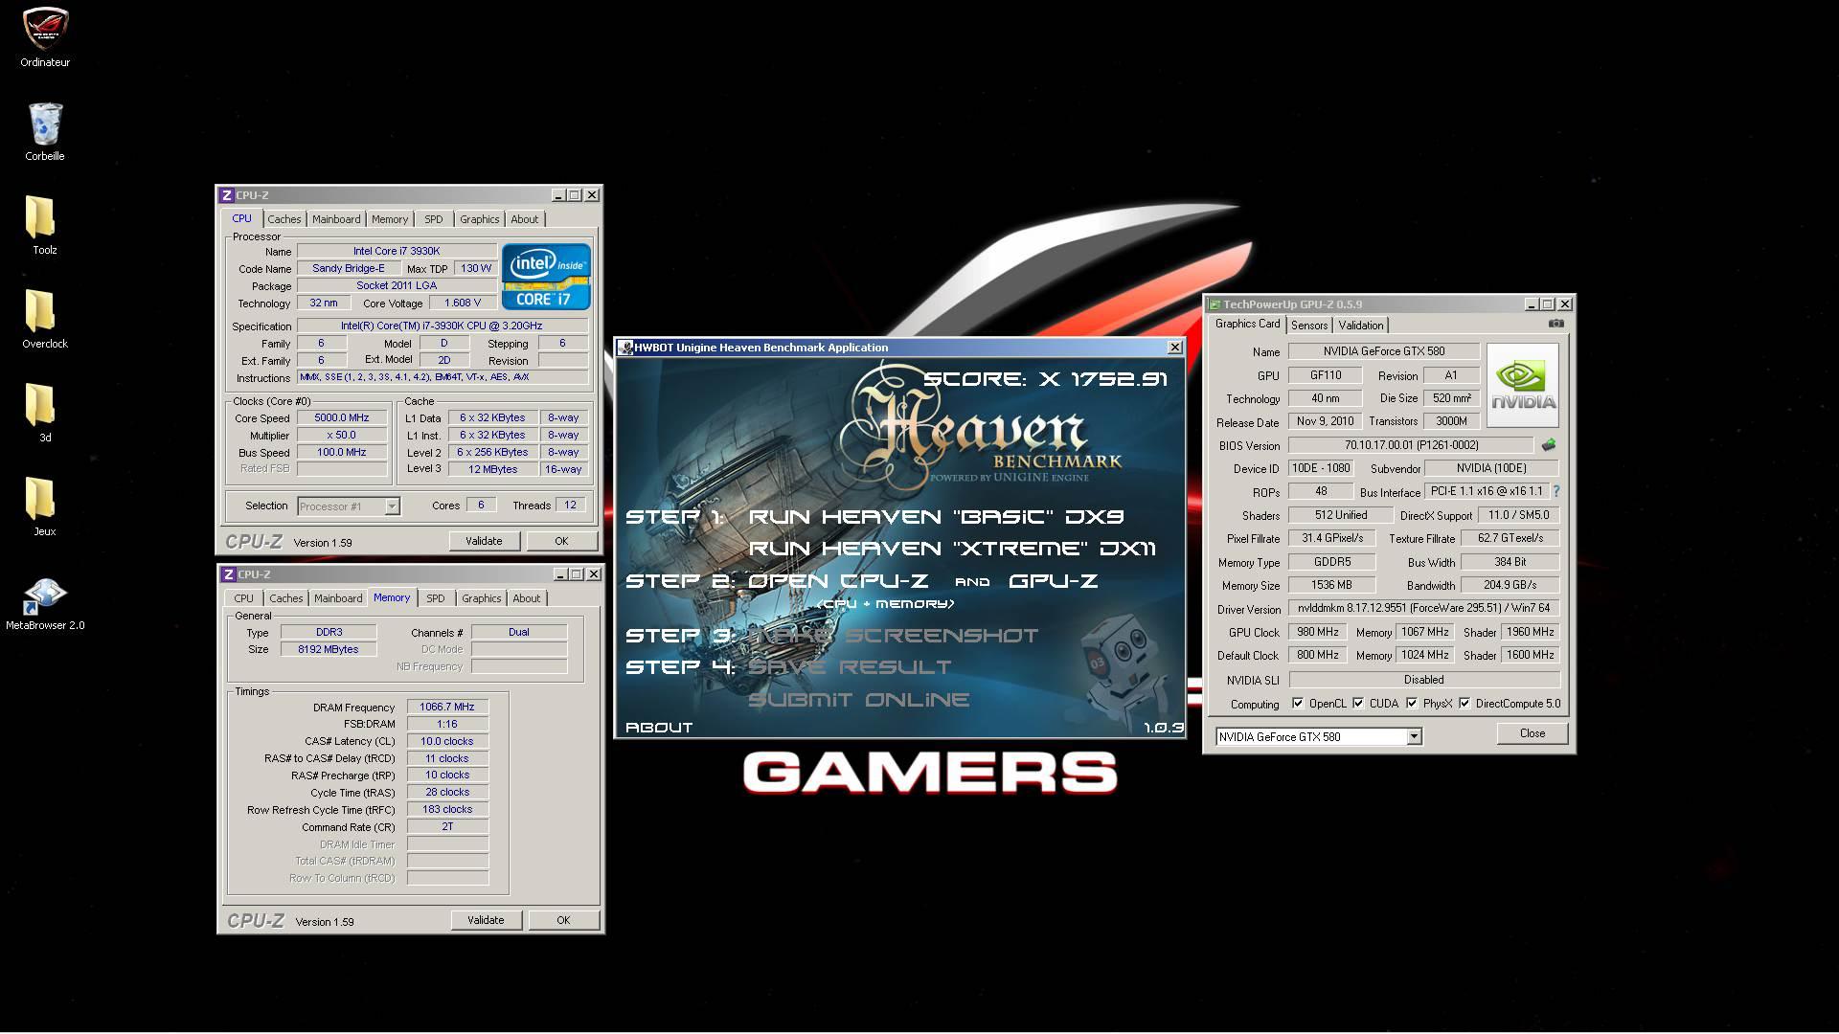Screen dimensions: 1839x1034
Task: Click the Core Voltage 1.608 V value
Action: click(463, 303)
